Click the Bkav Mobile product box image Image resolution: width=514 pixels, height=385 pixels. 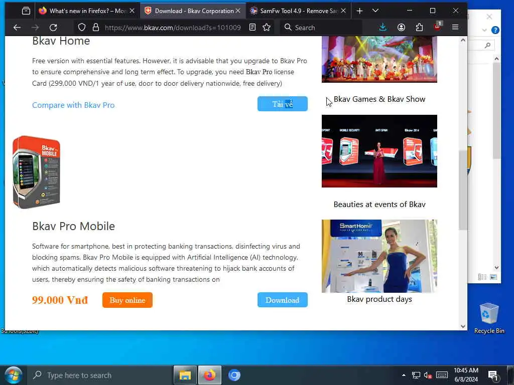click(36, 172)
